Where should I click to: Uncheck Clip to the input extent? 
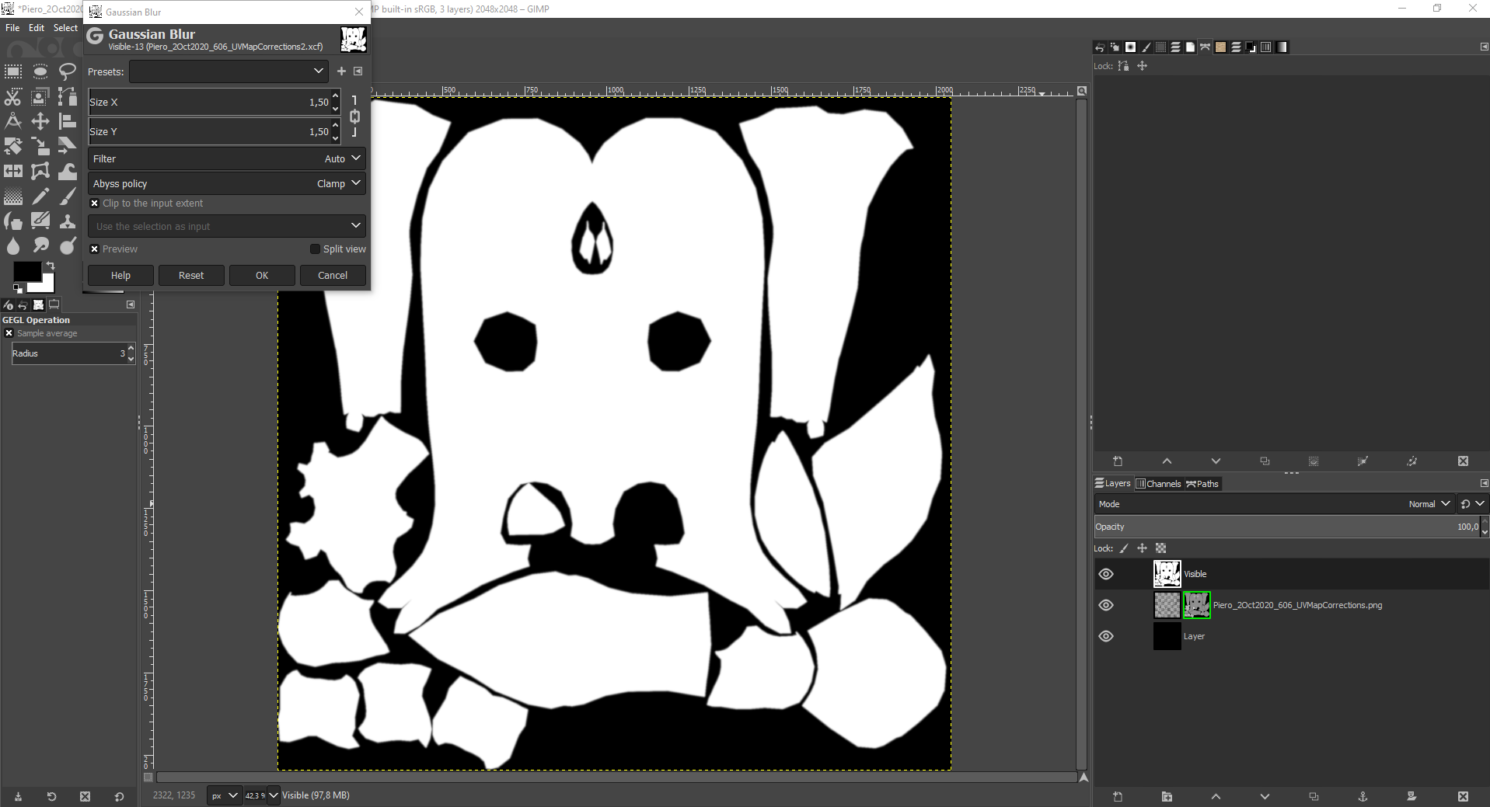(x=95, y=203)
